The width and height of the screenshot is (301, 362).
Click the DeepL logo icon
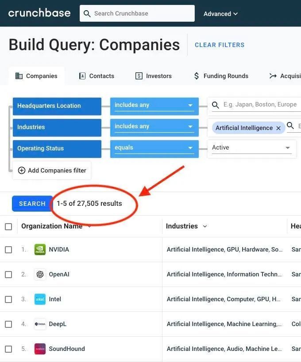pyautogui.click(x=40, y=324)
